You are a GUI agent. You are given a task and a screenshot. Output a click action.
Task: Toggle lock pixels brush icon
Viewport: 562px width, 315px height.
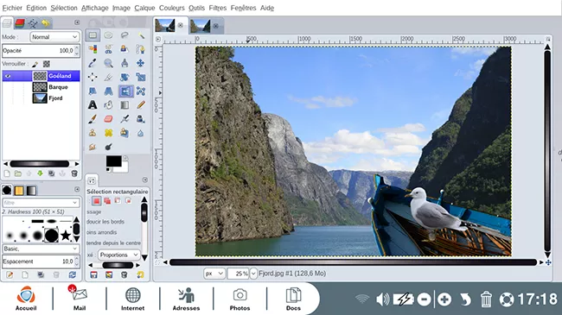click(x=35, y=64)
